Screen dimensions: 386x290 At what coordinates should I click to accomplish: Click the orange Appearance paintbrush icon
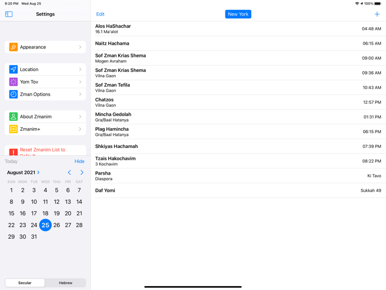(13, 47)
